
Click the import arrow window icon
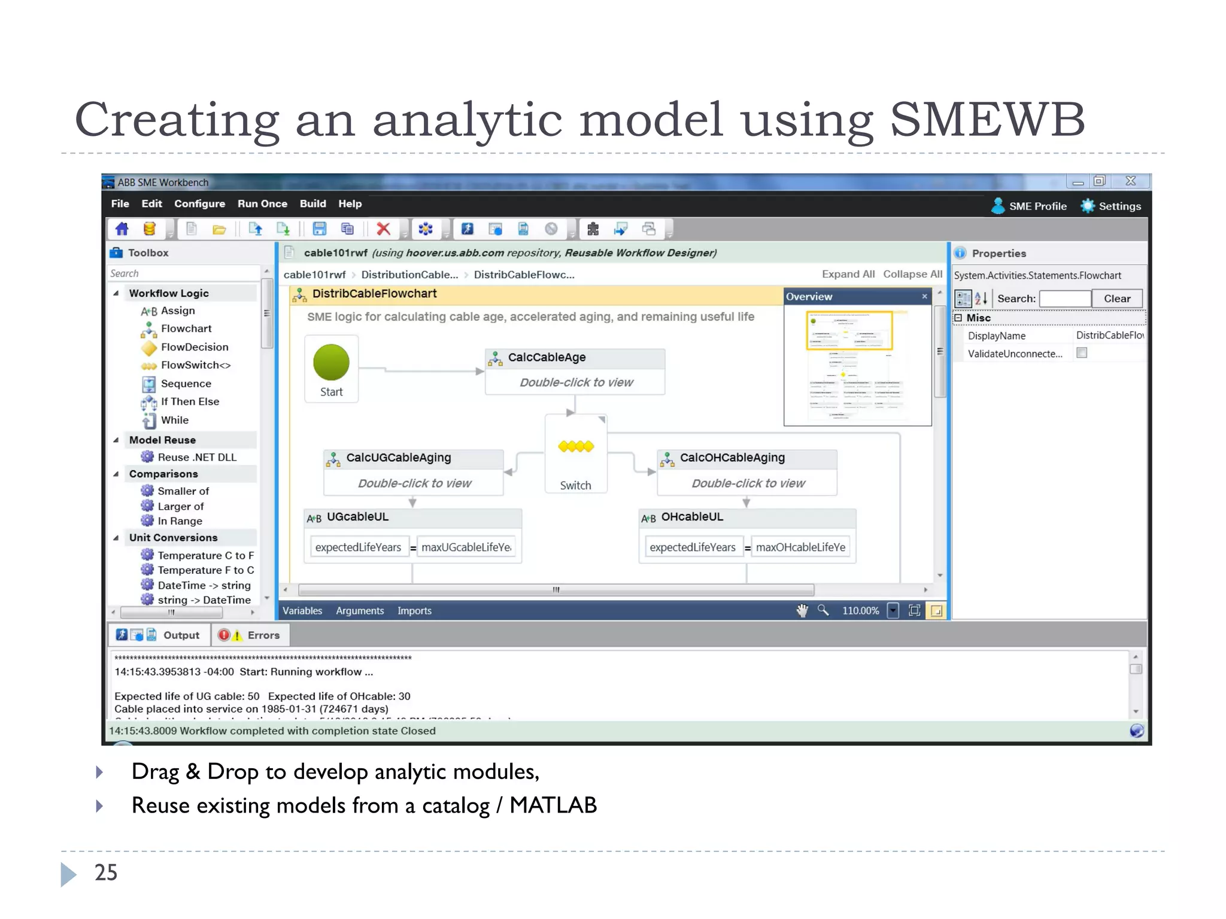pos(621,229)
